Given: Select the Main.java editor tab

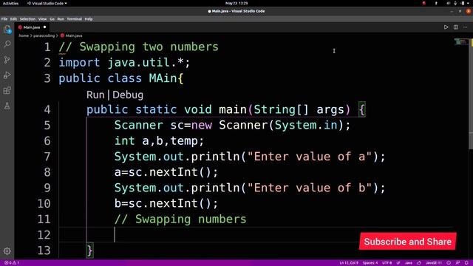Looking at the screenshot, I should (32, 27).
